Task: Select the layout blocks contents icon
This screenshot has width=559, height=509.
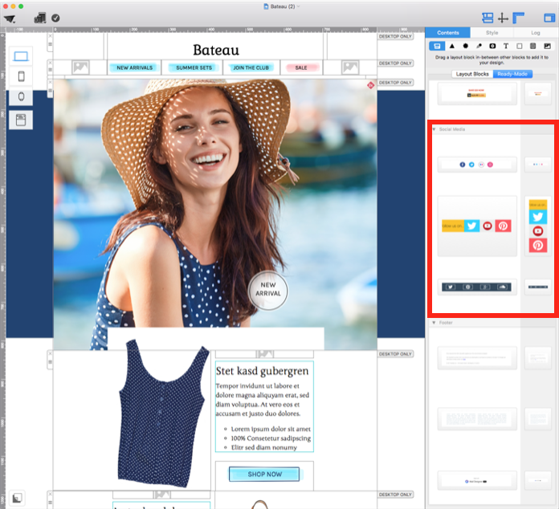Action: tap(437, 46)
